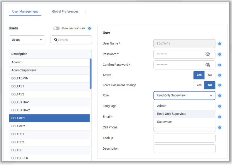Viewport: 232px width, 165px height.
Task: Collapse the Role dropdown
Action: (x=211, y=95)
